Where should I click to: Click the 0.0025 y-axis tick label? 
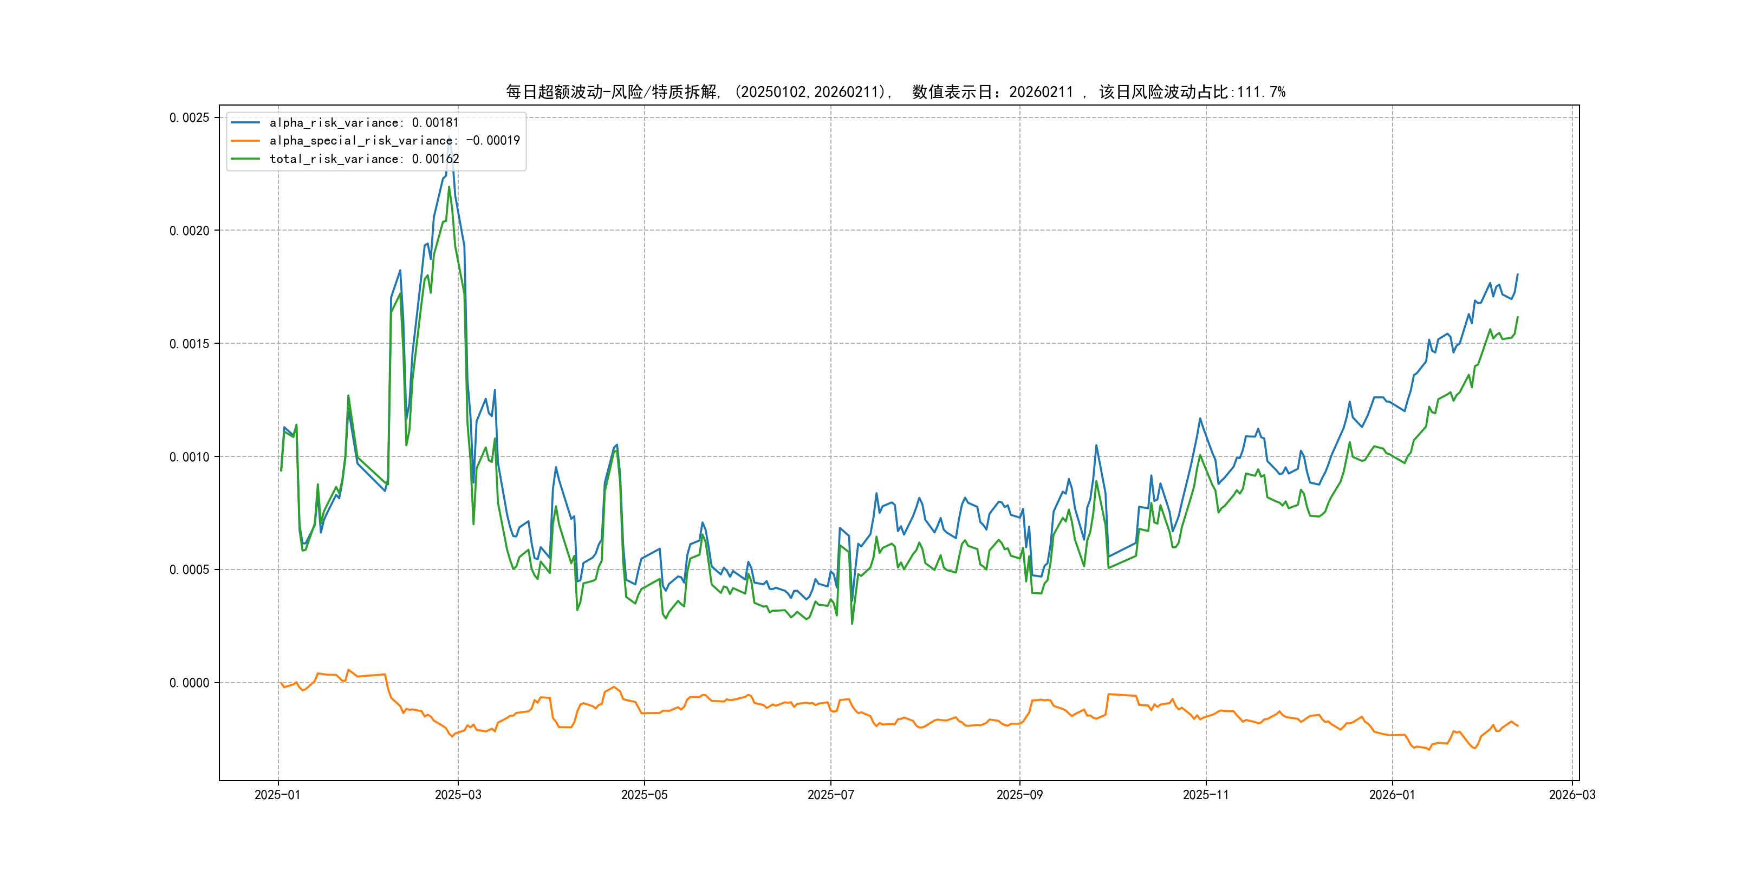click(190, 118)
